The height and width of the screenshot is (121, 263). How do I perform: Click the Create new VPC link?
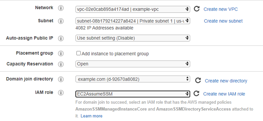[221, 9]
